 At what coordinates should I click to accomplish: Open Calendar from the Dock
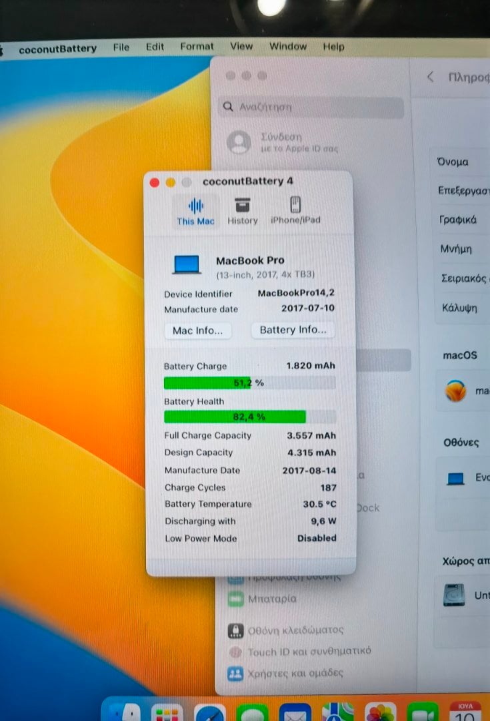tap(465, 712)
